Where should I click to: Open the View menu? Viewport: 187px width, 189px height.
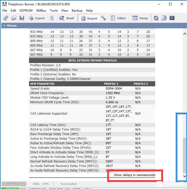[x=65, y=11]
